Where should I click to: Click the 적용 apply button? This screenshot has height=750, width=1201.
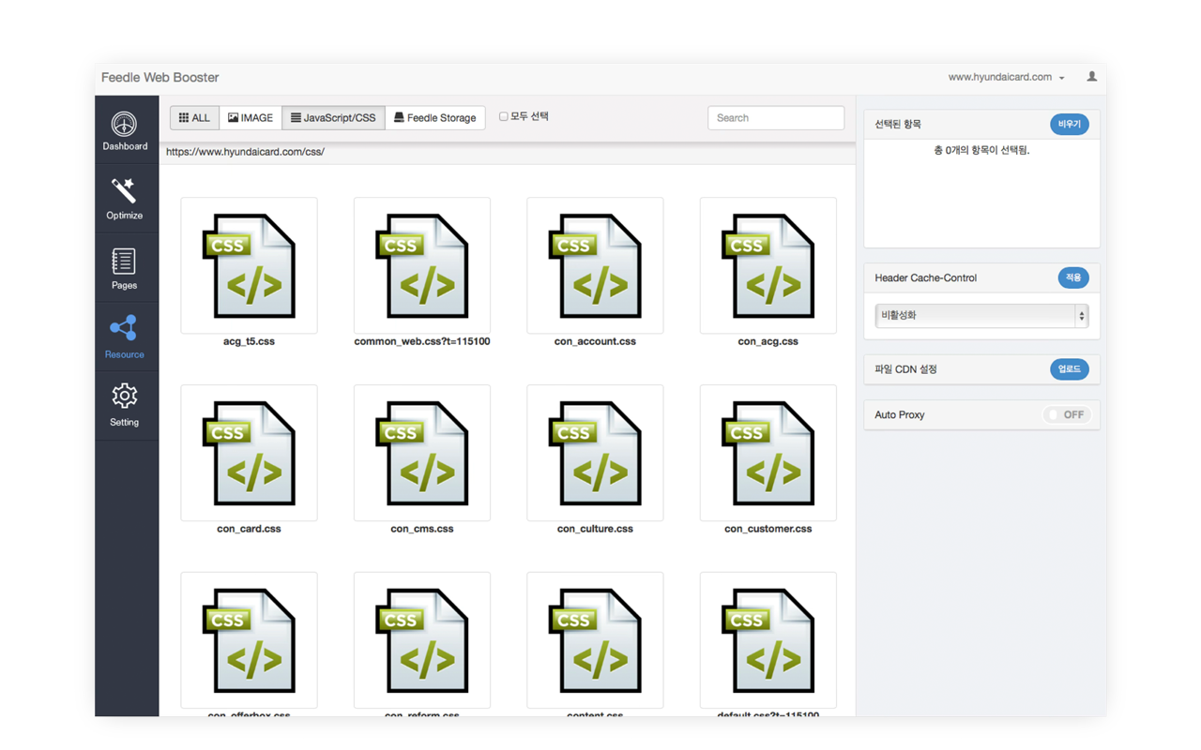pyautogui.click(x=1072, y=277)
